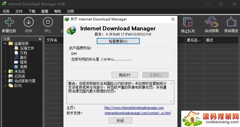The width and height of the screenshot is (240, 127).
Task: Open the 文件 menu
Action: [x=19, y=11]
